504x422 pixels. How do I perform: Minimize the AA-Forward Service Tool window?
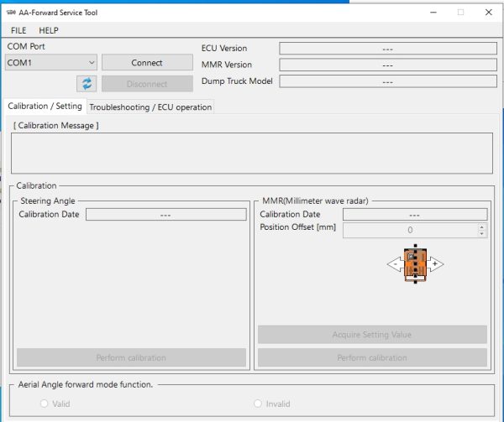pyautogui.click(x=433, y=13)
